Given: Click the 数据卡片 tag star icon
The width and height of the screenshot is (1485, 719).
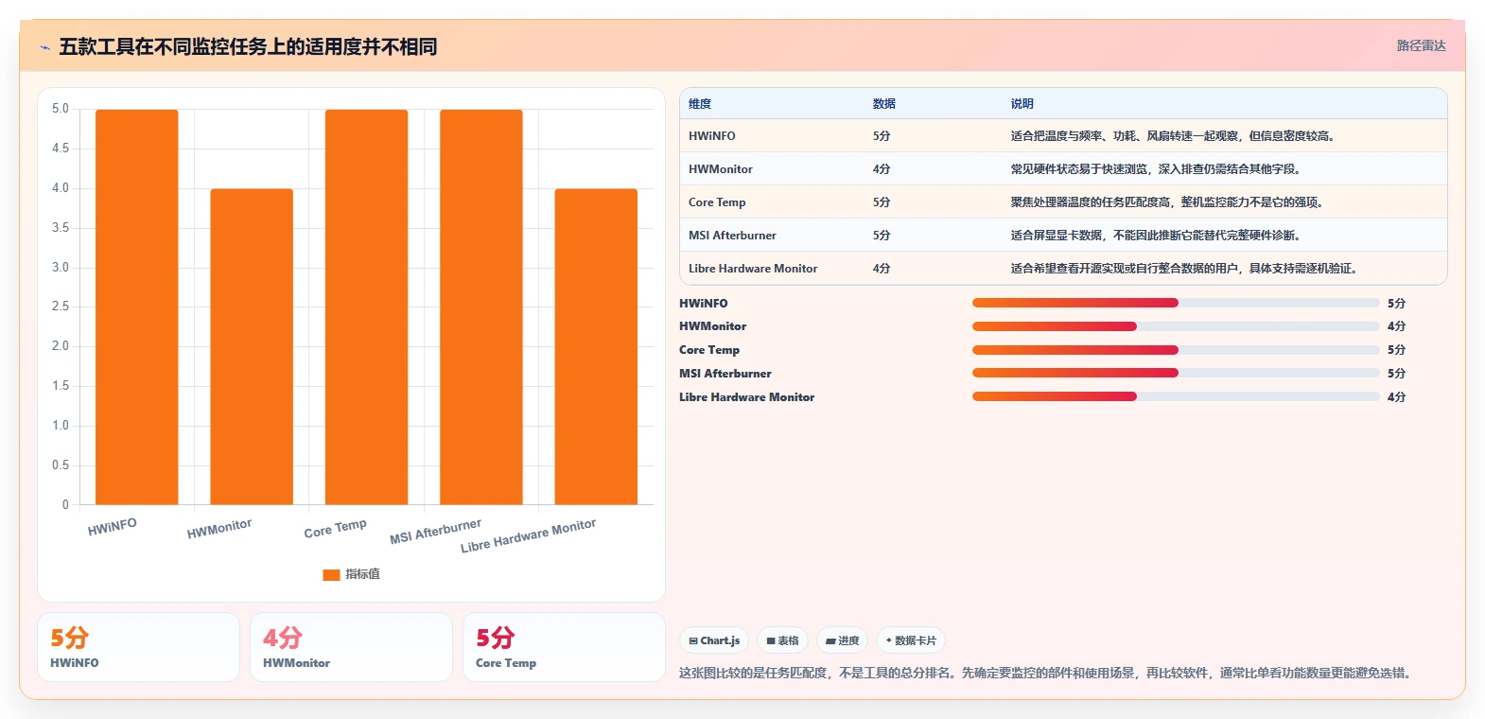Looking at the screenshot, I should click(889, 640).
